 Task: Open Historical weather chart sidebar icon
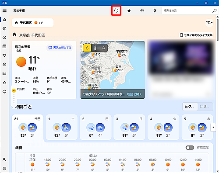pos(4,73)
